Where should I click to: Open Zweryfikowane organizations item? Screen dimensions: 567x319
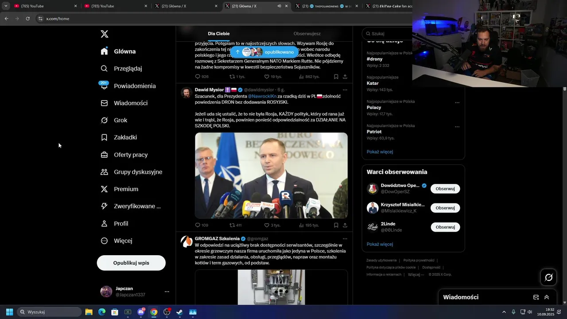131,206
